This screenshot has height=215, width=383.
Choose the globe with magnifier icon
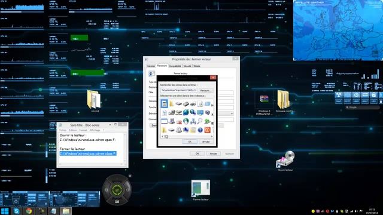pos(193,112)
